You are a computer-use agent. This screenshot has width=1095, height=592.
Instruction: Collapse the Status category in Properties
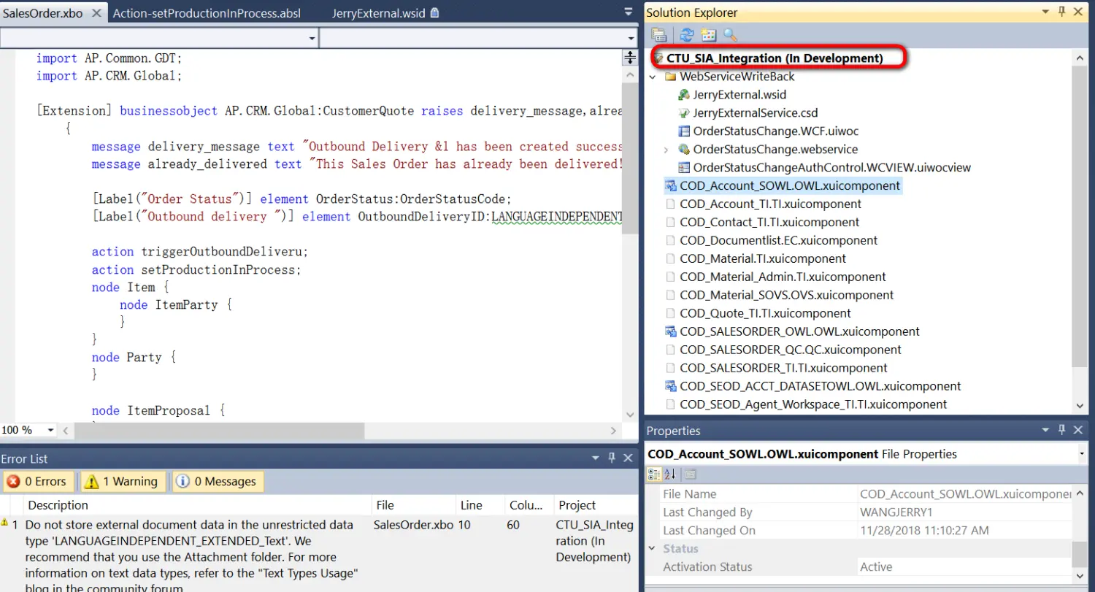point(653,548)
